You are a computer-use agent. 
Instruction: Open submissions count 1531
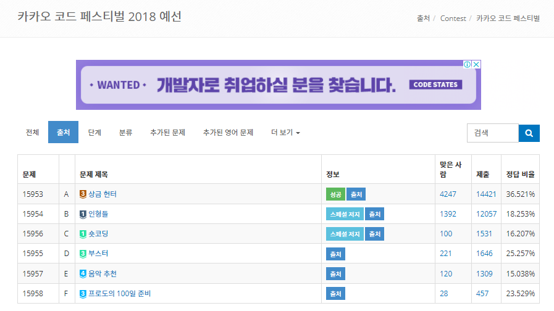[x=484, y=234]
